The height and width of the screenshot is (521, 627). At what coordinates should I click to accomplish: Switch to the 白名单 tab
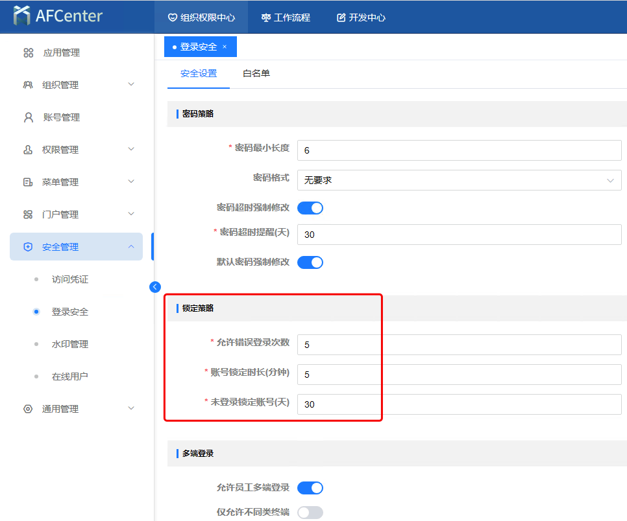click(256, 74)
